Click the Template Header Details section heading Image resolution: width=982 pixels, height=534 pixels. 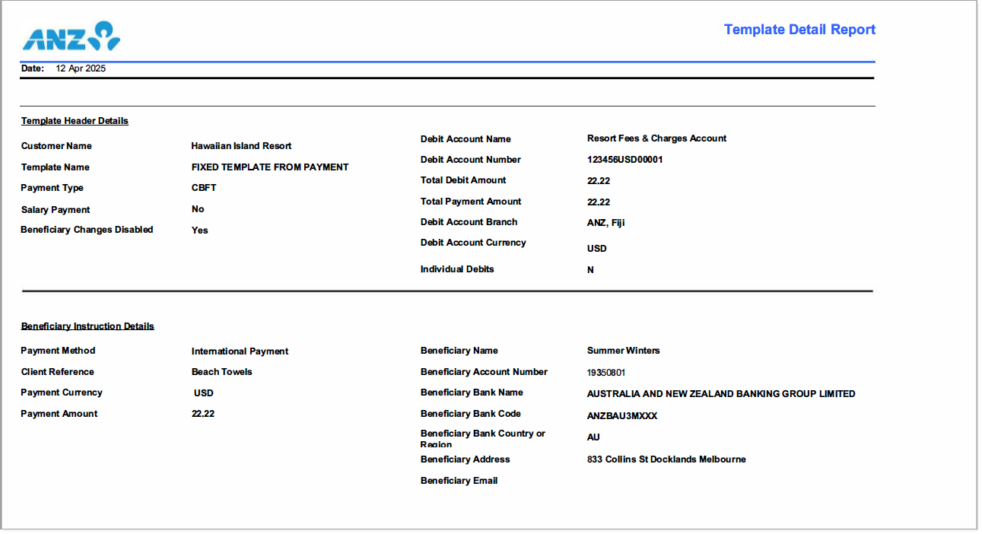74,120
